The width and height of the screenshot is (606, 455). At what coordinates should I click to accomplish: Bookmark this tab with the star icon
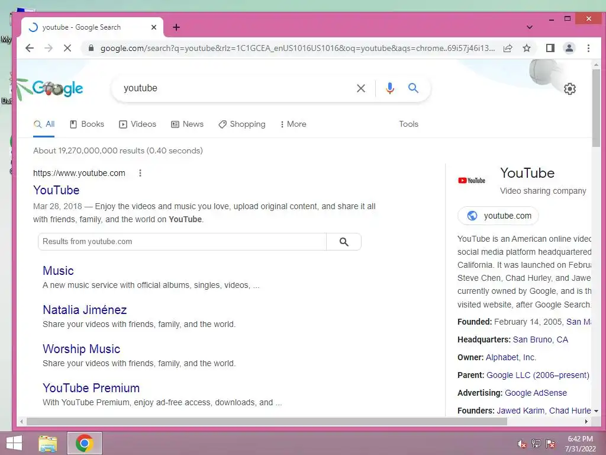[x=526, y=48]
